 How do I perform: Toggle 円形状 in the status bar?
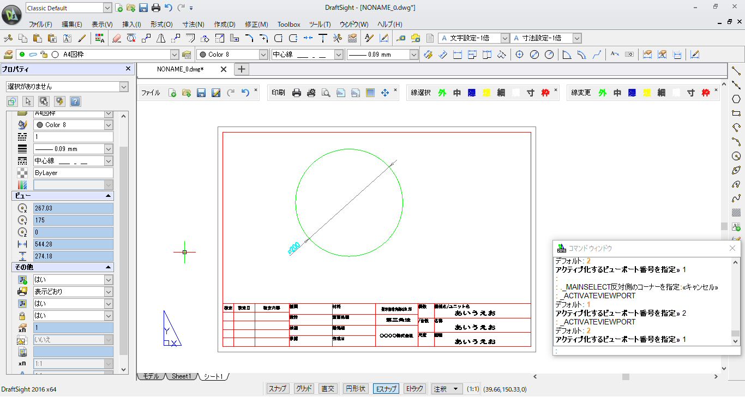356,389
